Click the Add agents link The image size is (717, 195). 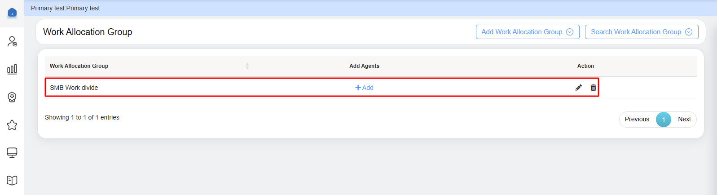click(x=364, y=88)
